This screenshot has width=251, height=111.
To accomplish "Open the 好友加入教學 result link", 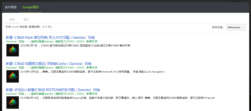I will coord(53,90).
